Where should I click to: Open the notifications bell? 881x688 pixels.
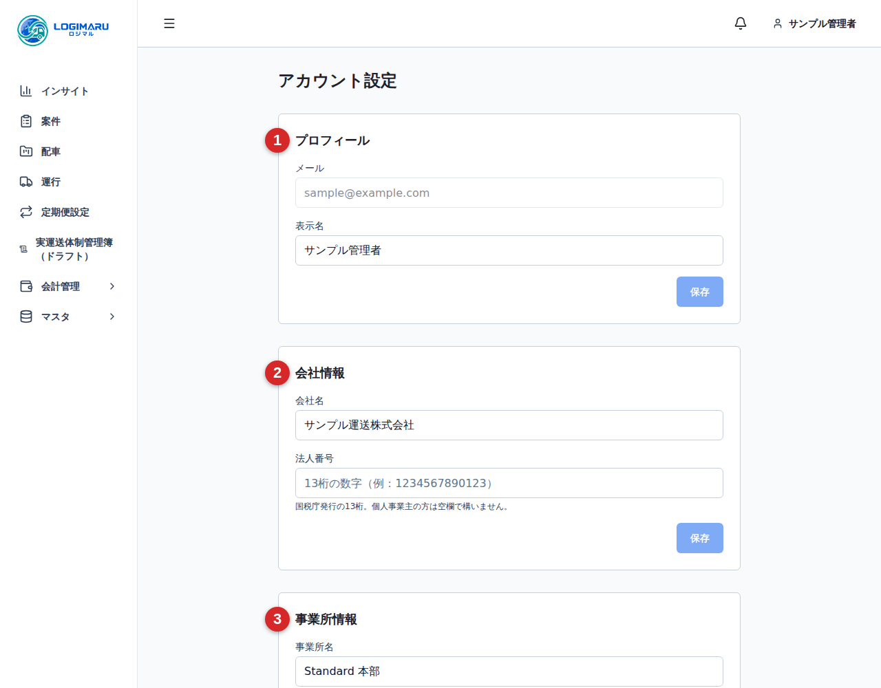click(x=741, y=23)
